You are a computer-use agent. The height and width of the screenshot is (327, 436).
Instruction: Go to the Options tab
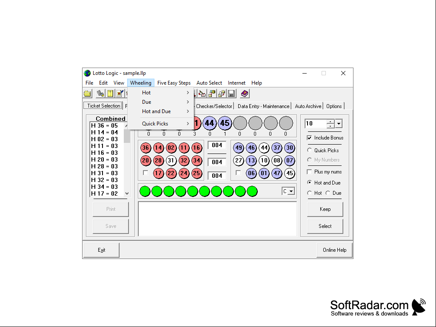click(334, 106)
